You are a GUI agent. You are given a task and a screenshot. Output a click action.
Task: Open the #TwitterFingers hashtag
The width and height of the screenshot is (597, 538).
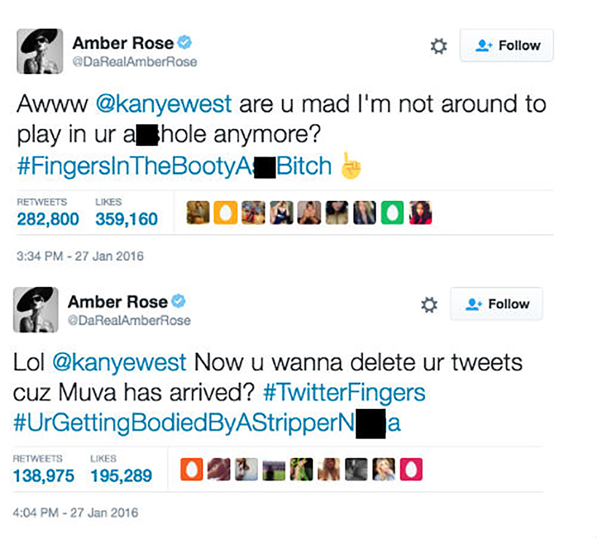coord(344,392)
